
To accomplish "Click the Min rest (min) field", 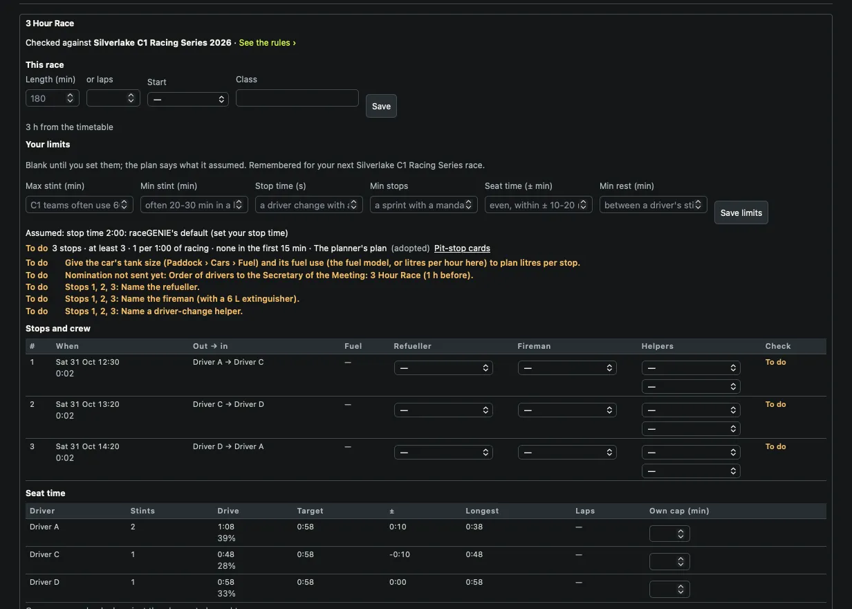I will click(653, 205).
